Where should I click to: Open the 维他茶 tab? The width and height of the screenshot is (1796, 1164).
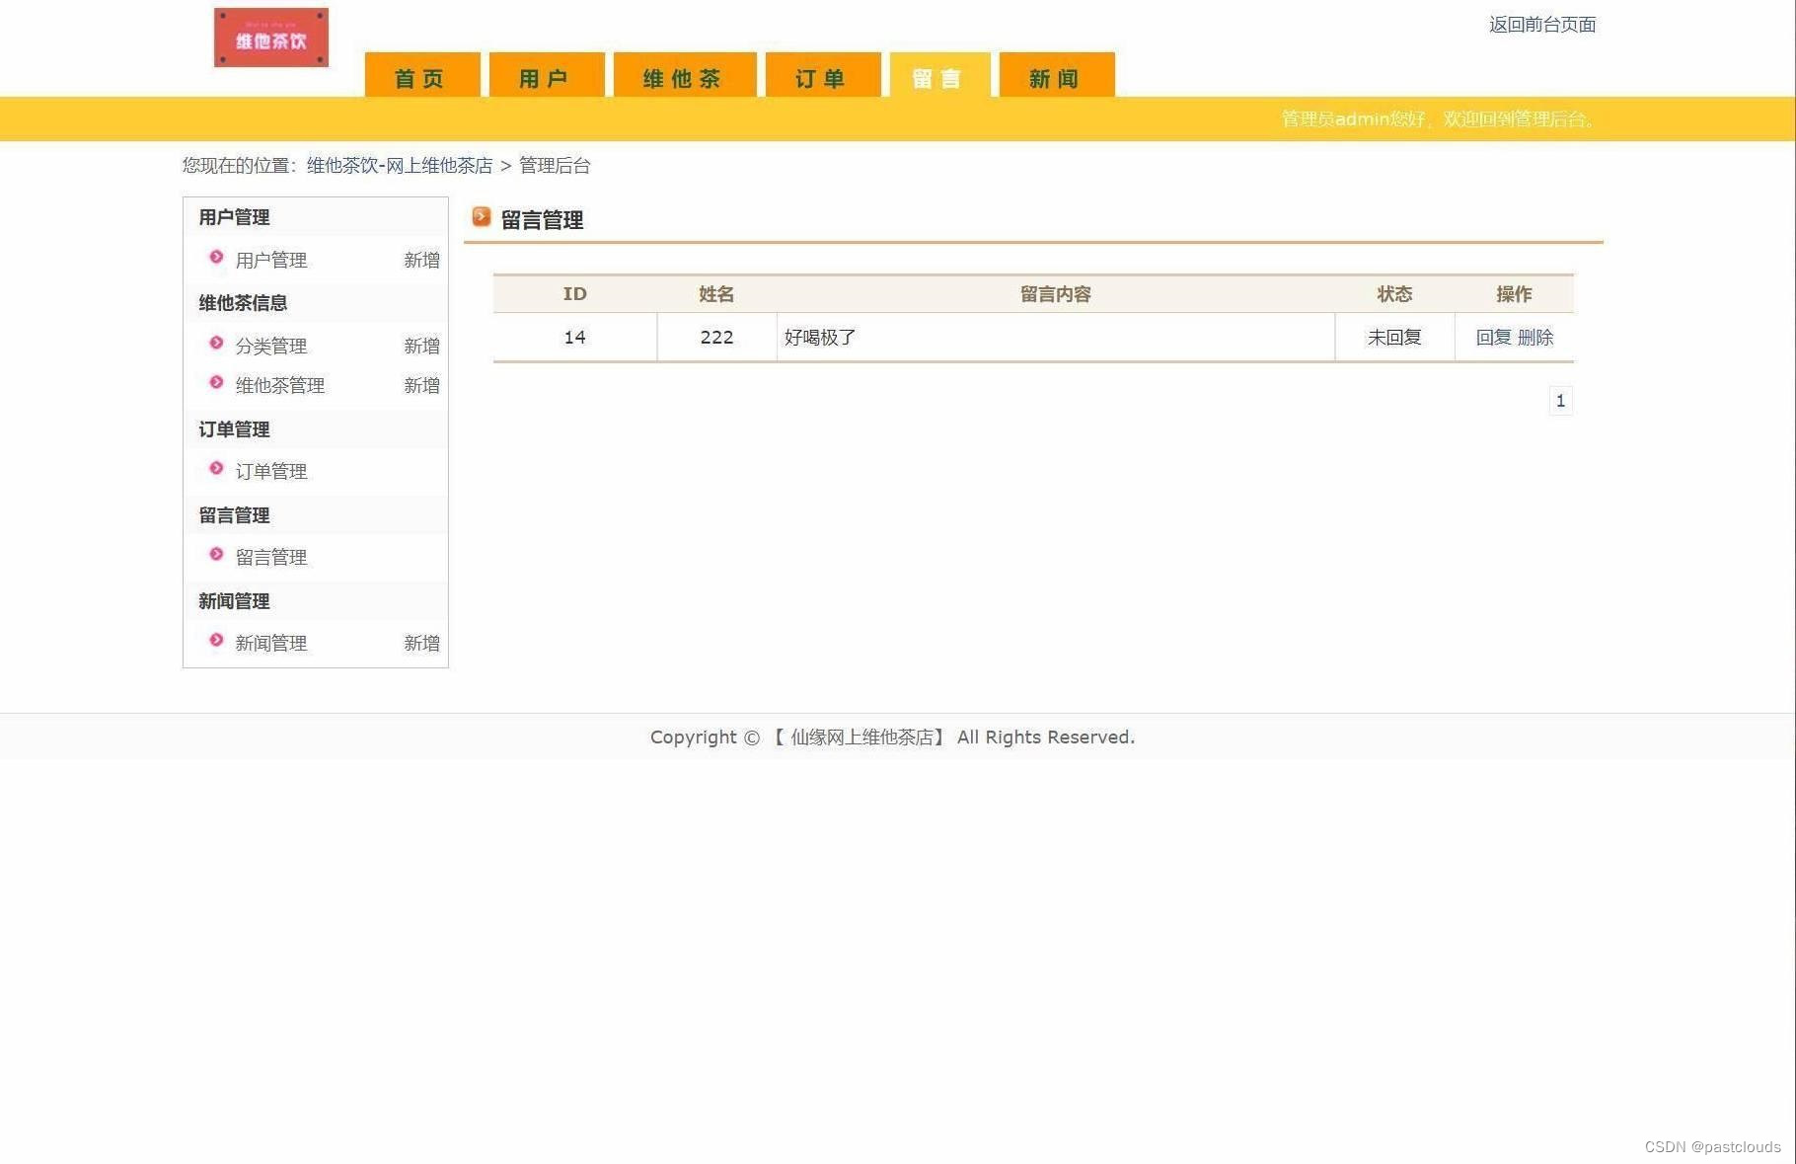pyautogui.click(x=684, y=76)
